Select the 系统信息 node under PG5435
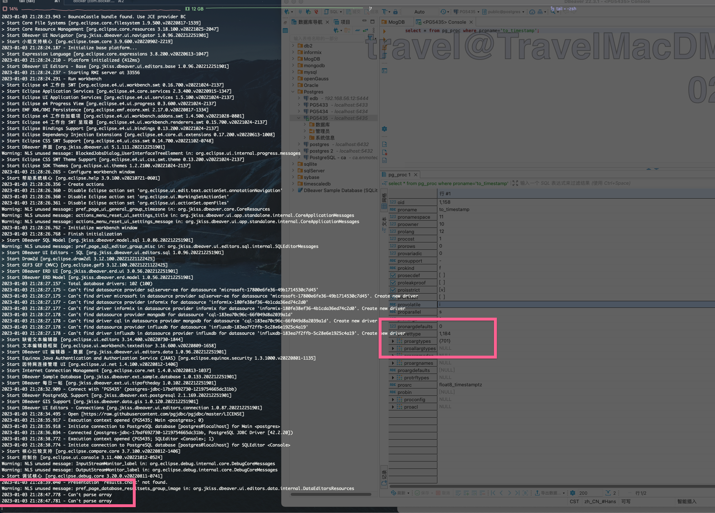715x513 pixels. [322, 138]
